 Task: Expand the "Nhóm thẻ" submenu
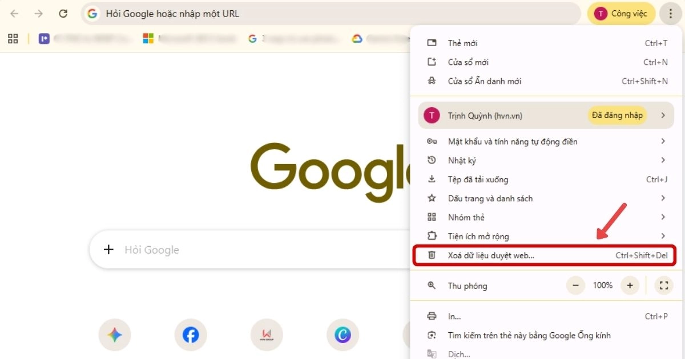click(547, 217)
